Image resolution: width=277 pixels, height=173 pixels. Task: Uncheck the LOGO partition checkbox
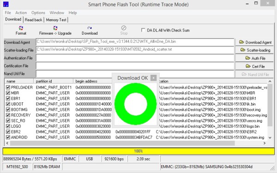[x=8, y=126]
